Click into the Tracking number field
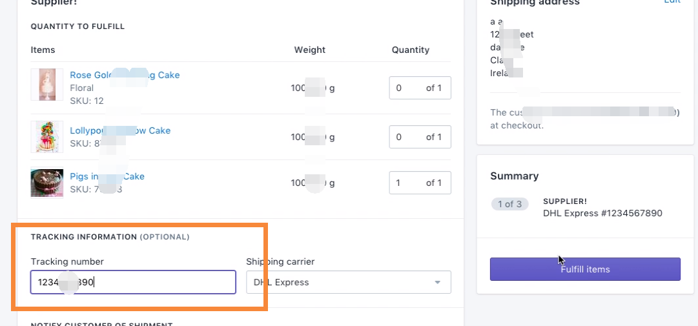Viewport: 698px width, 326px height. (133, 282)
